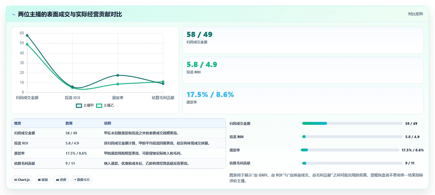Click the 数据 column header
This screenshot has width=435, height=195.
pyautogui.click(x=69, y=123)
